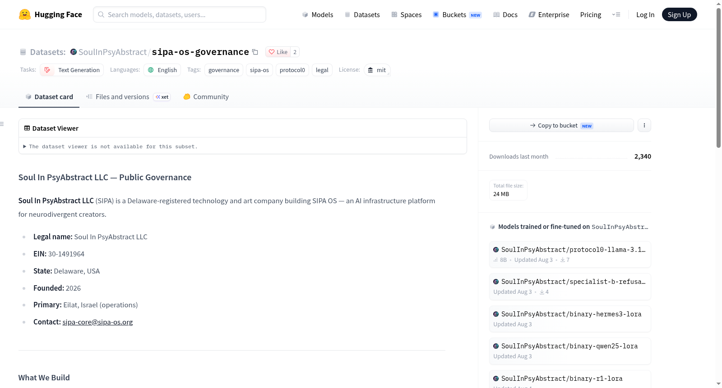This screenshot has width=722, height=388.
Task: Open the sipa-os-governance dataset title link
Action: coord(200,52)
